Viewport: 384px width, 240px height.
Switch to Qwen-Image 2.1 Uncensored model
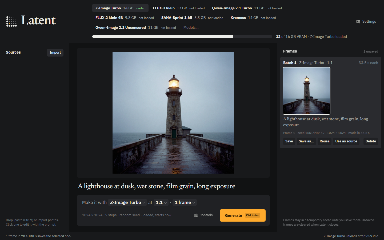click(x=136, y=27)
